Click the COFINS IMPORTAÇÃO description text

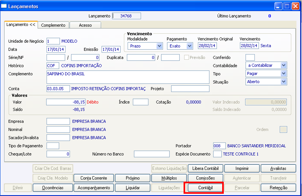(81, 66)
